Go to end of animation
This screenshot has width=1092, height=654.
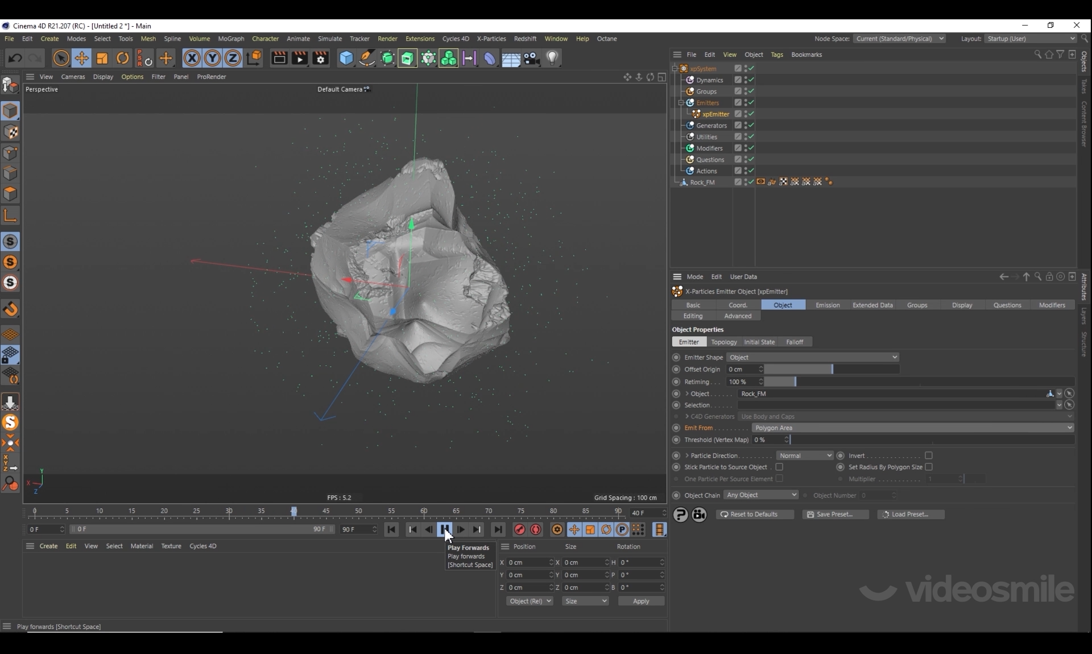coord(498,529)
